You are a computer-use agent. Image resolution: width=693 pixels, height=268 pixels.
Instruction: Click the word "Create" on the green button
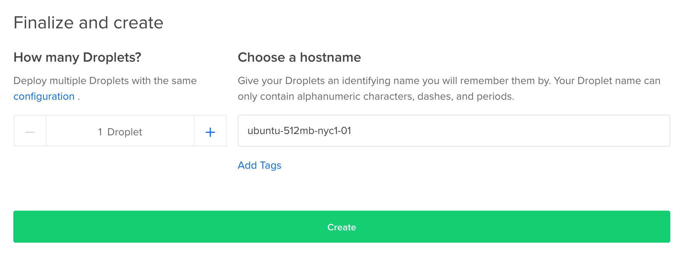(x=341, y=227)
